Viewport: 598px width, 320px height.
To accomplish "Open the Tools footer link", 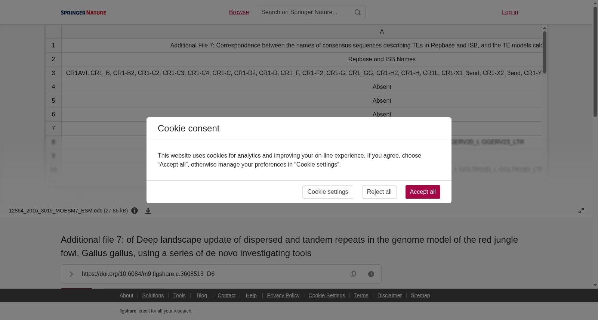I will (179, 295).
